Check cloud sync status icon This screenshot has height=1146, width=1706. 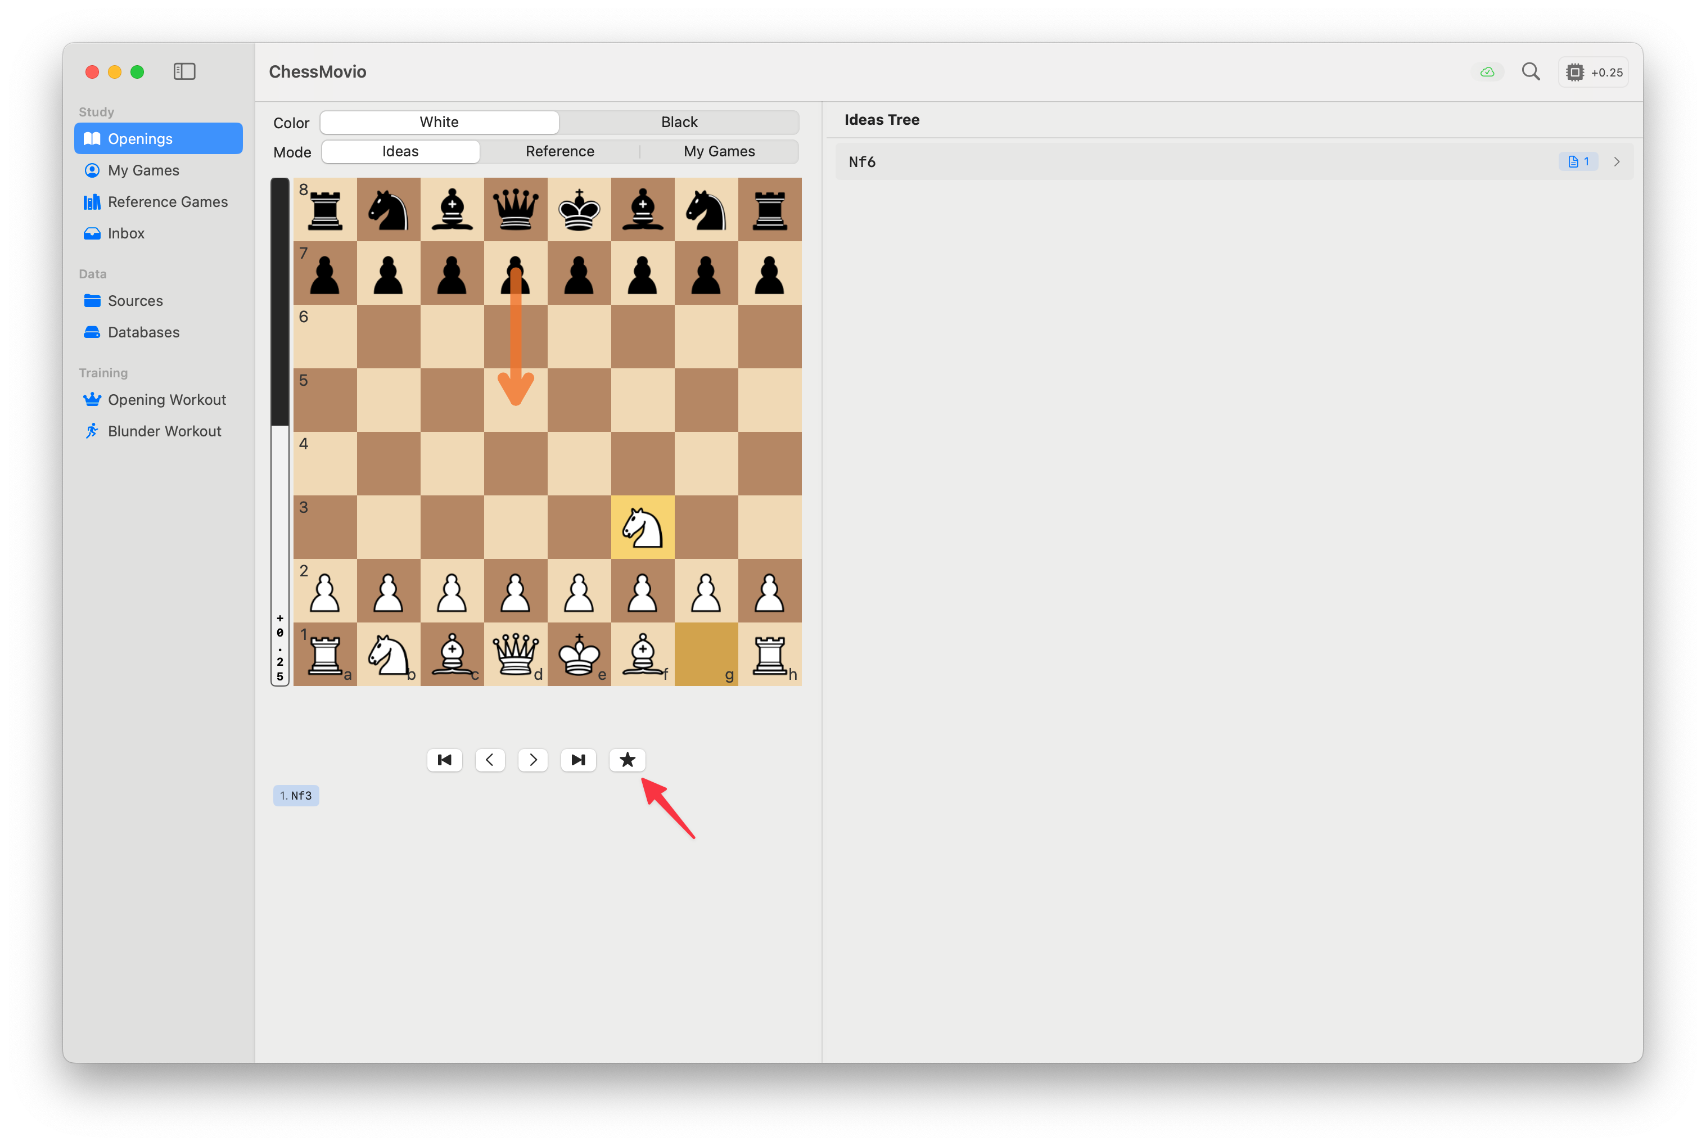pos(1487,71)
